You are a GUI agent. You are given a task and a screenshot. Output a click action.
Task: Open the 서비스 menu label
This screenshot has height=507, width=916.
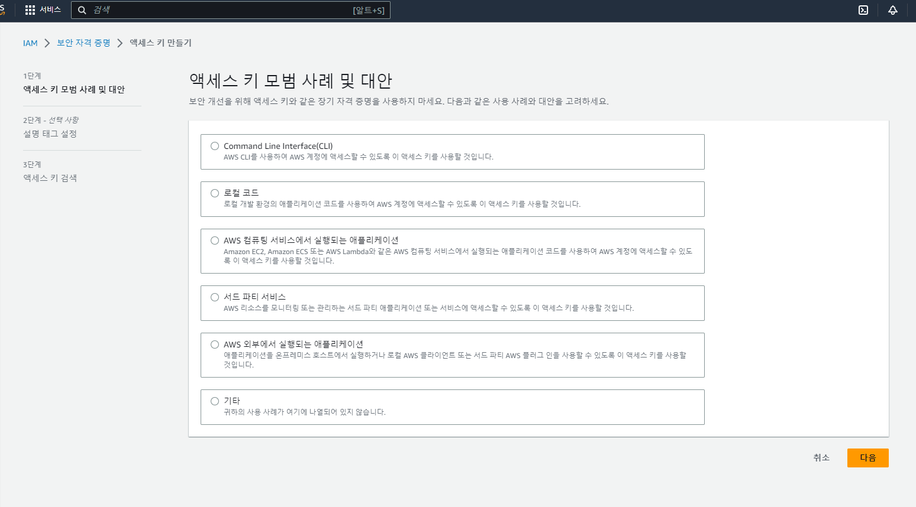(x=50, y=10)
